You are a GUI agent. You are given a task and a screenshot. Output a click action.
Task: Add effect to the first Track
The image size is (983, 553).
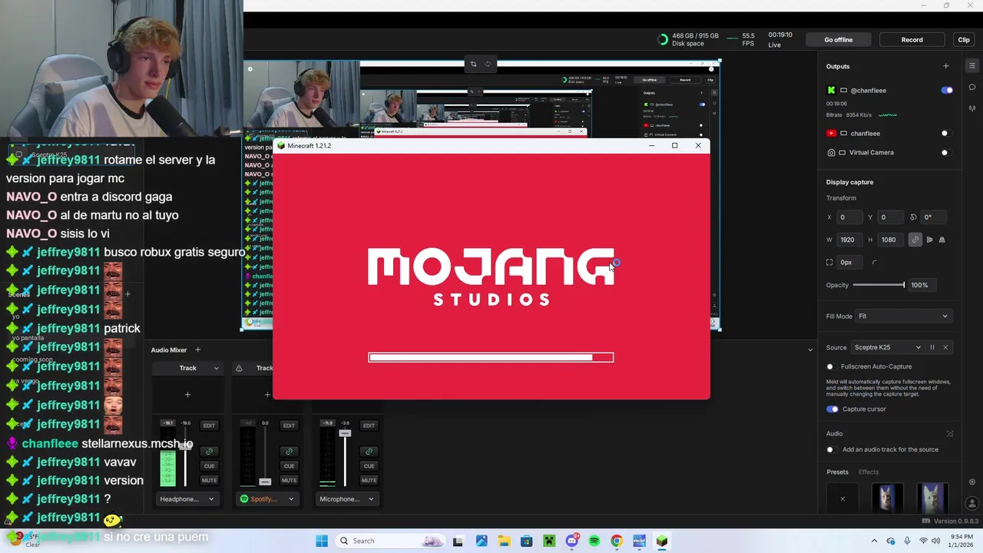coord(187,395)
